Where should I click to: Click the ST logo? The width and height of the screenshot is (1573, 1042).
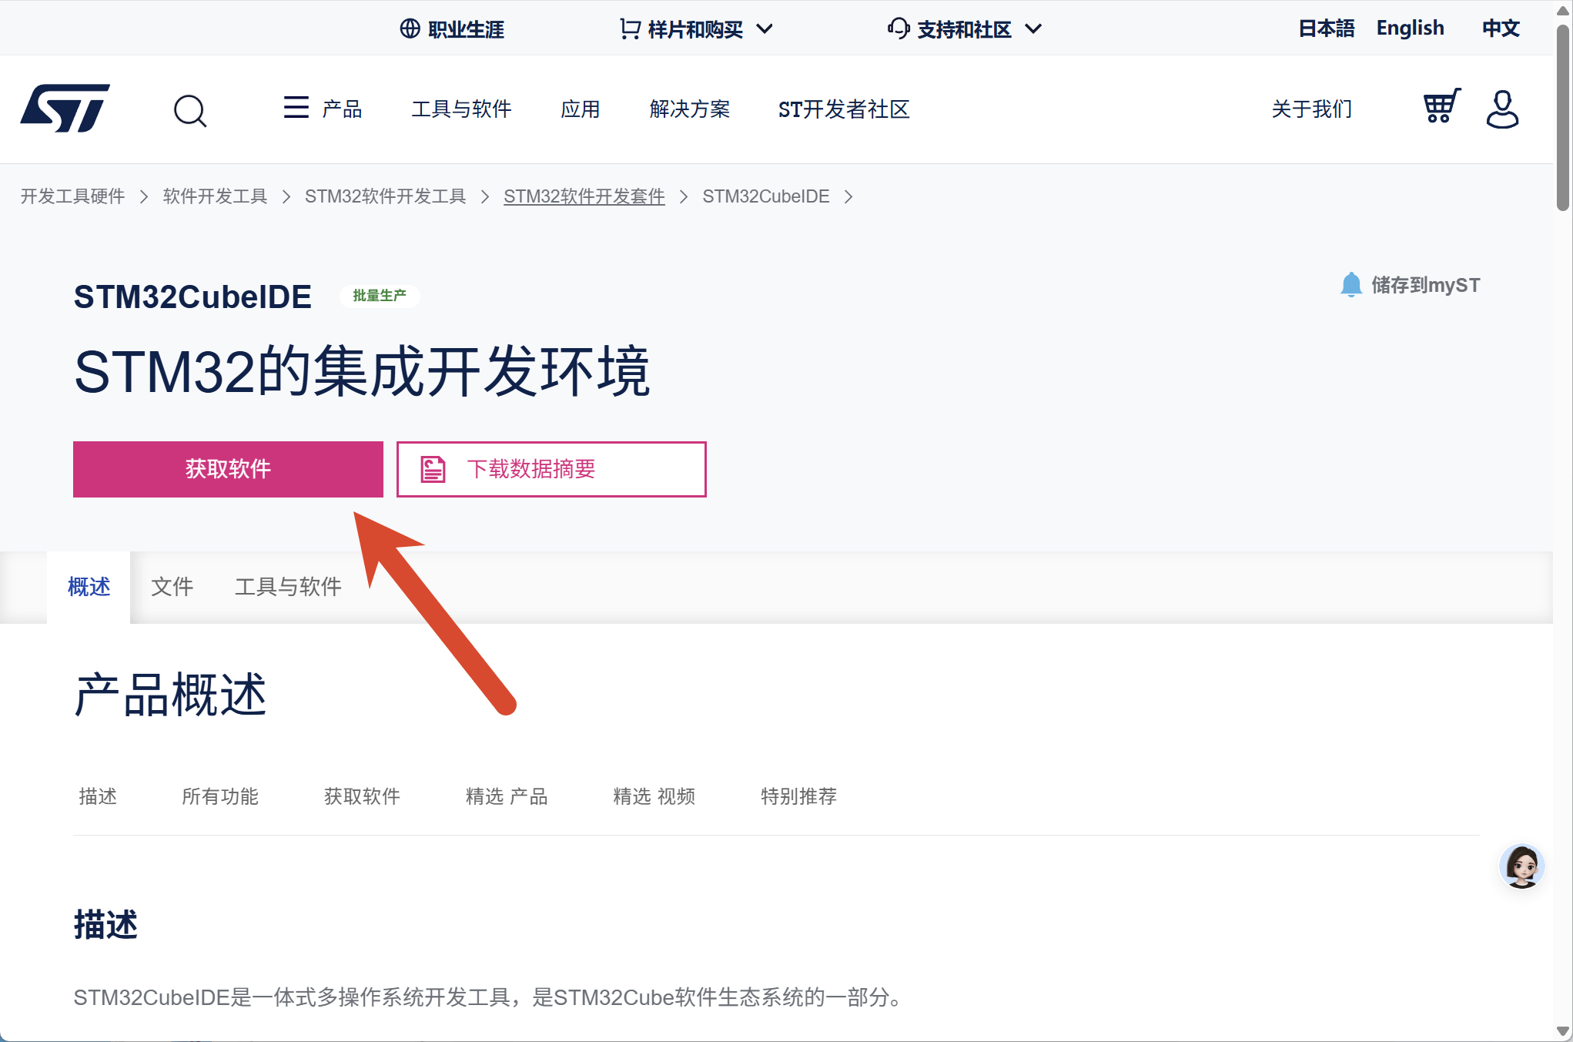click(x=65, y=109)
